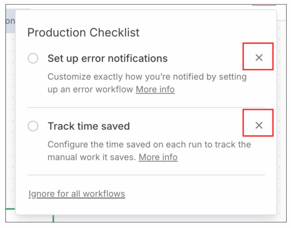Screen dimensions: 291x228
Task: Click the Track time saved title
Action: [x=89, y=126]
